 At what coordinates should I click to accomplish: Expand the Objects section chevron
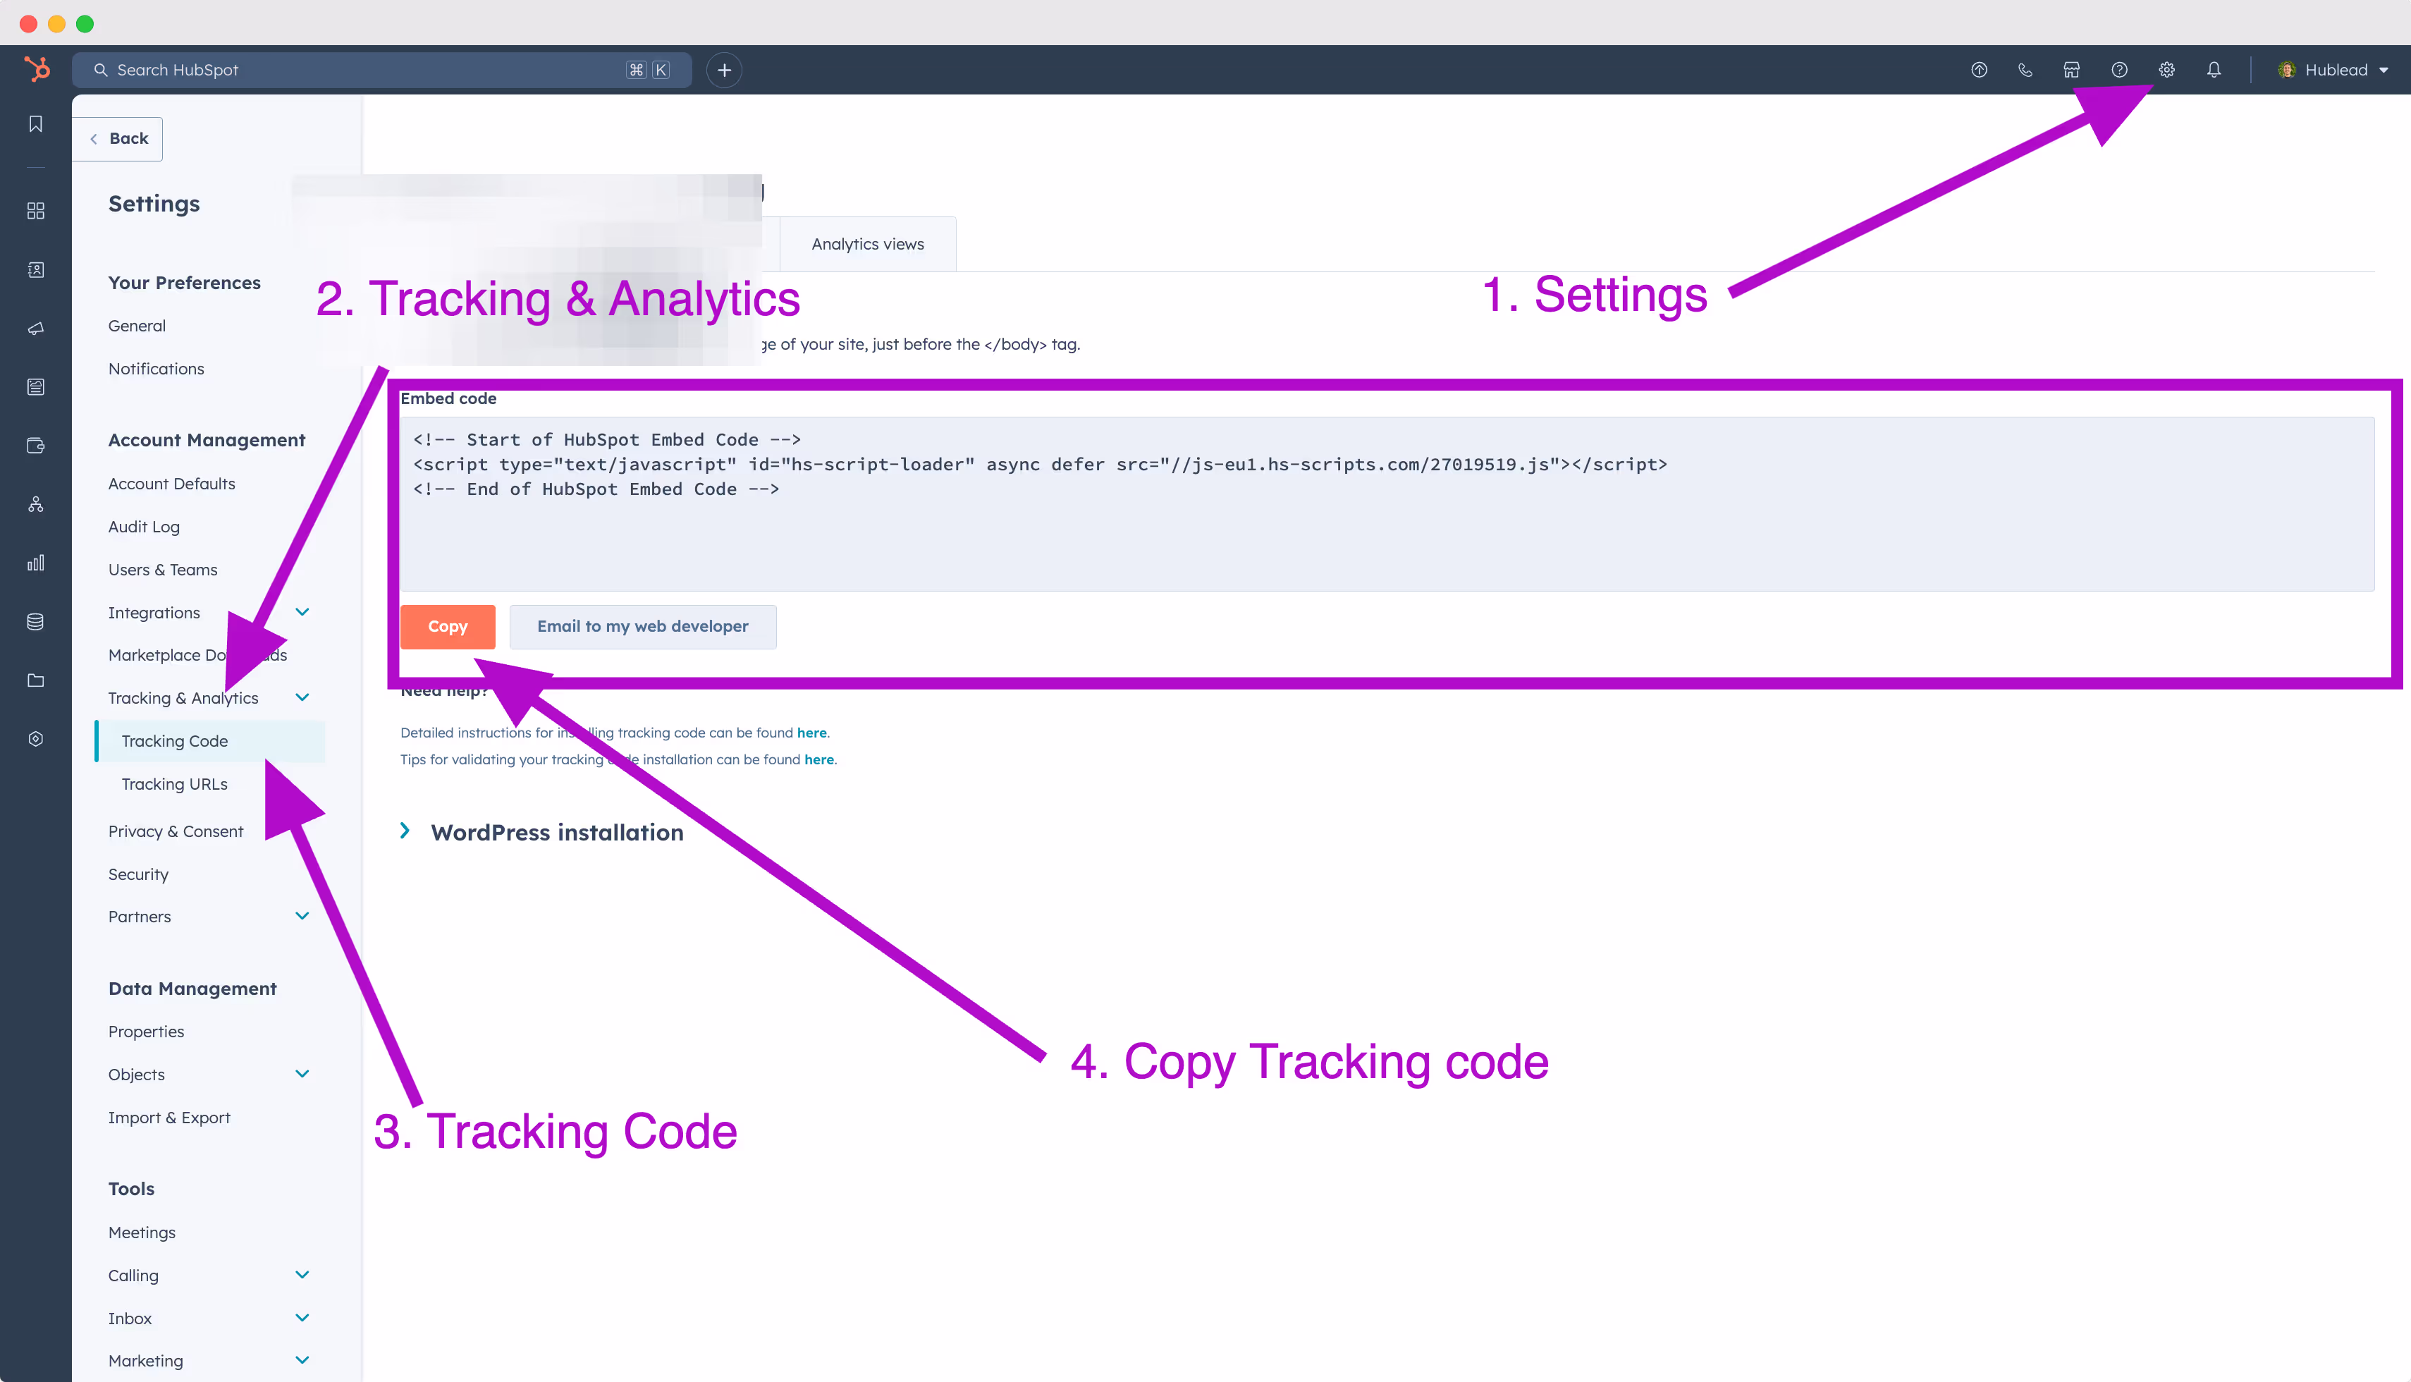[302, 1073]
